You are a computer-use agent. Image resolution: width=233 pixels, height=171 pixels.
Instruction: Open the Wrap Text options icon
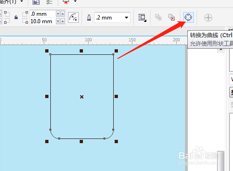pos(142,17)
